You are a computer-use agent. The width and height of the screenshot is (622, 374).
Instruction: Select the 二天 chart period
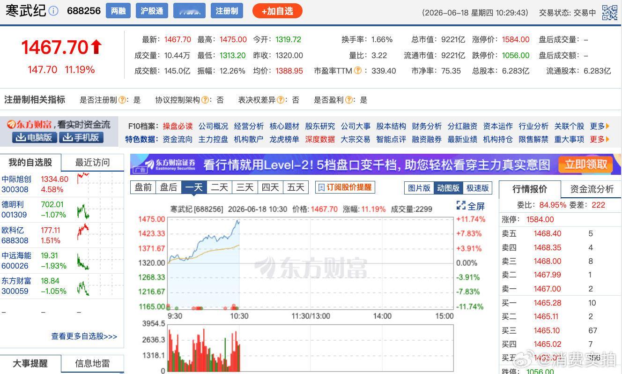coord(219,187)
